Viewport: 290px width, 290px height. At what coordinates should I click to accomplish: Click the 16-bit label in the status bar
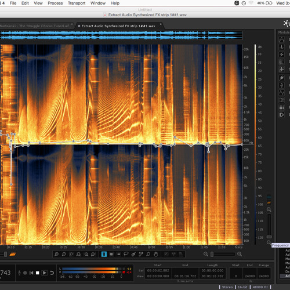(242, 287)
